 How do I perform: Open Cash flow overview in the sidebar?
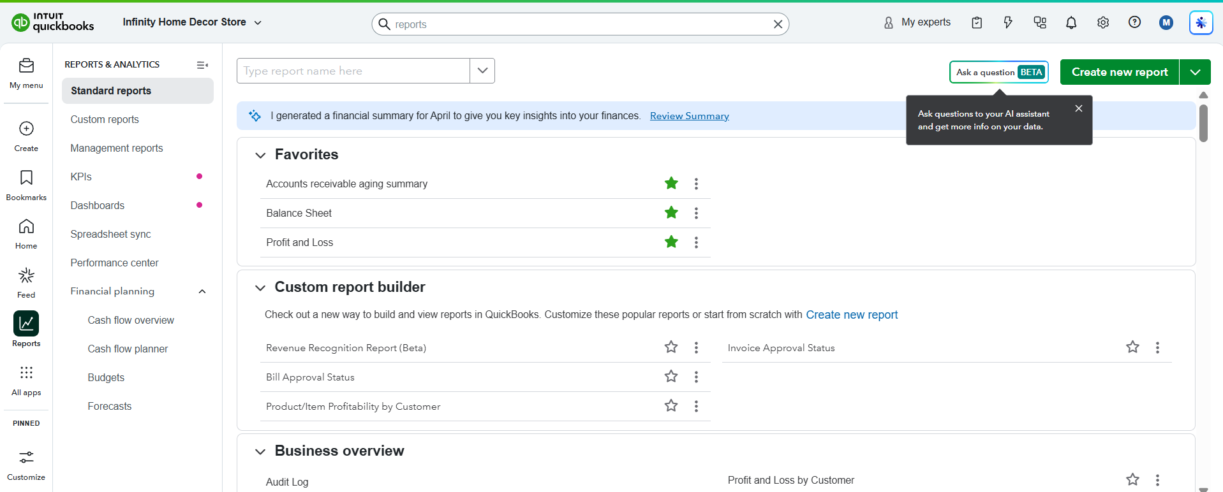click(131, 320)
